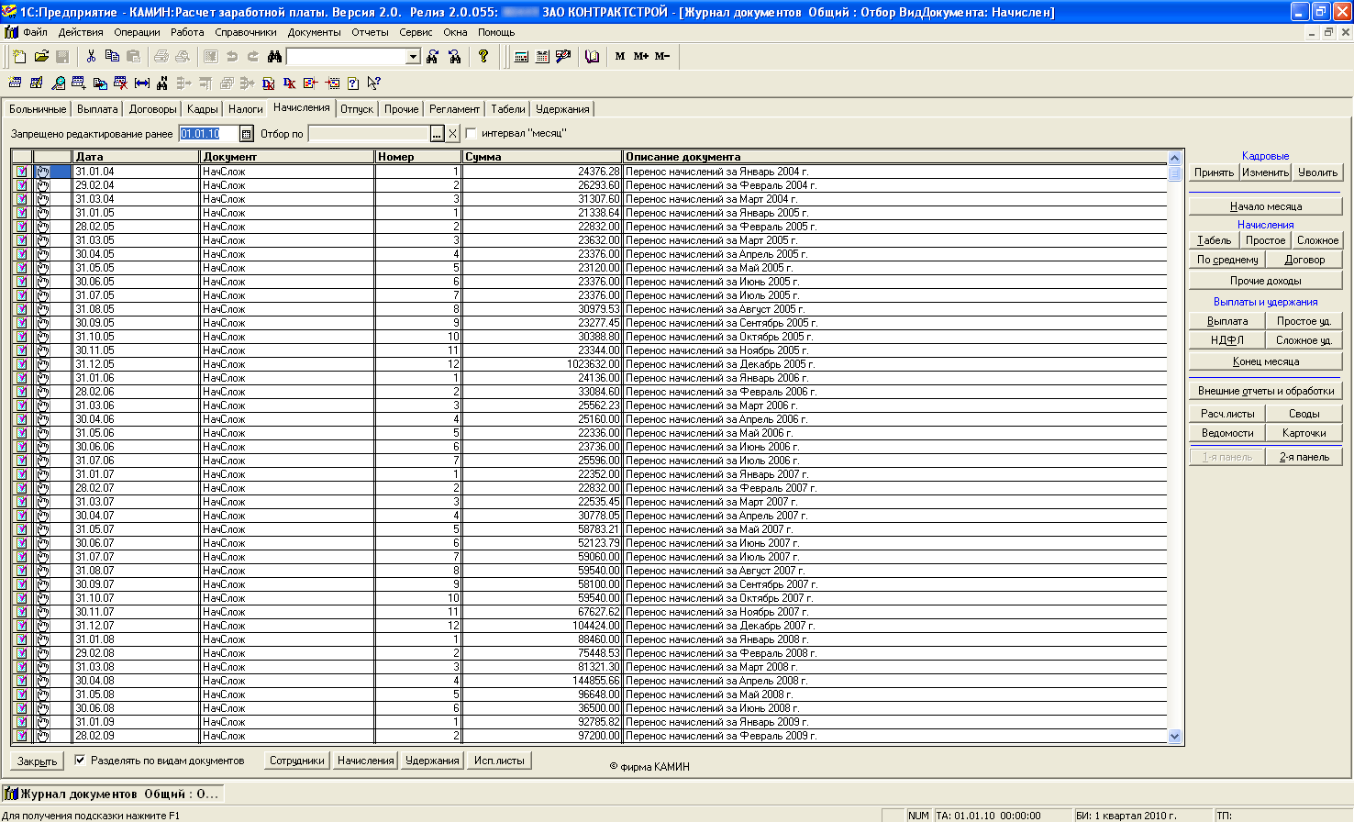1354x822 pixels.
Task: Click the edit-lock date field 01.01.10
Action: [x=208, y=134]
